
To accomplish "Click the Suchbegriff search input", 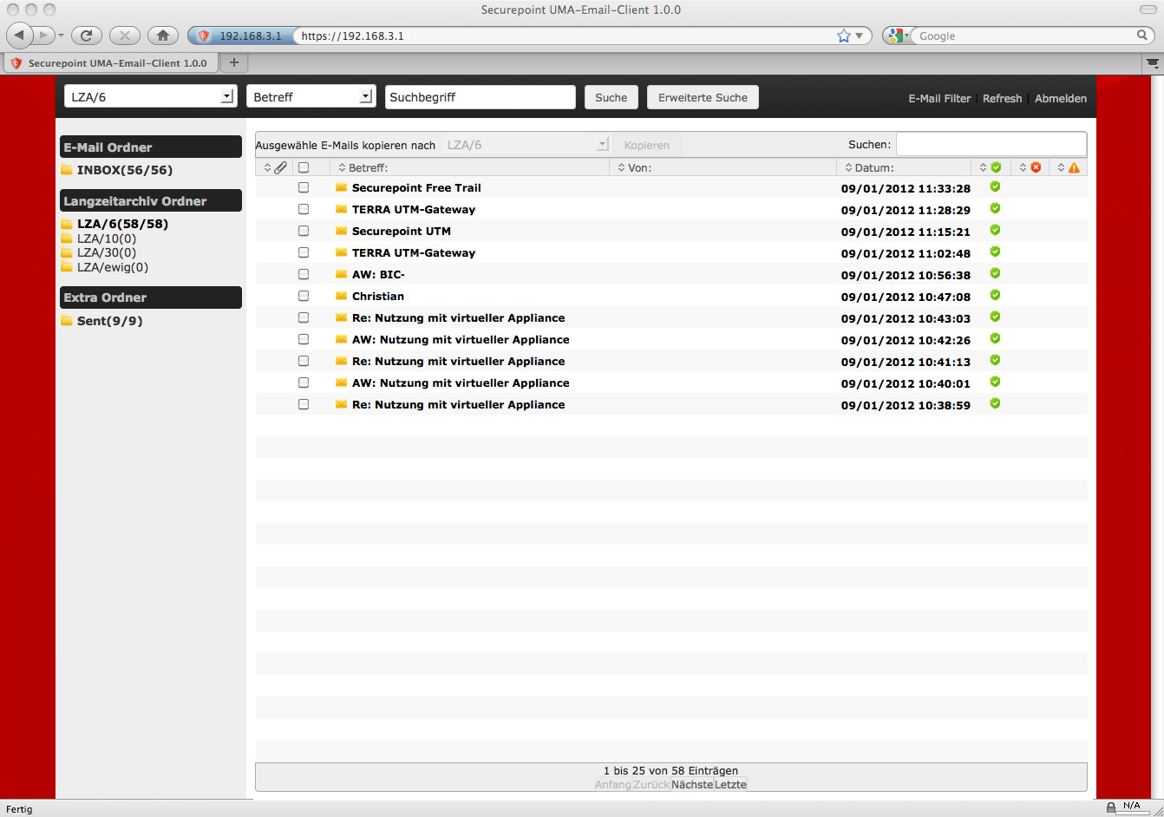I will click(481, 97).
